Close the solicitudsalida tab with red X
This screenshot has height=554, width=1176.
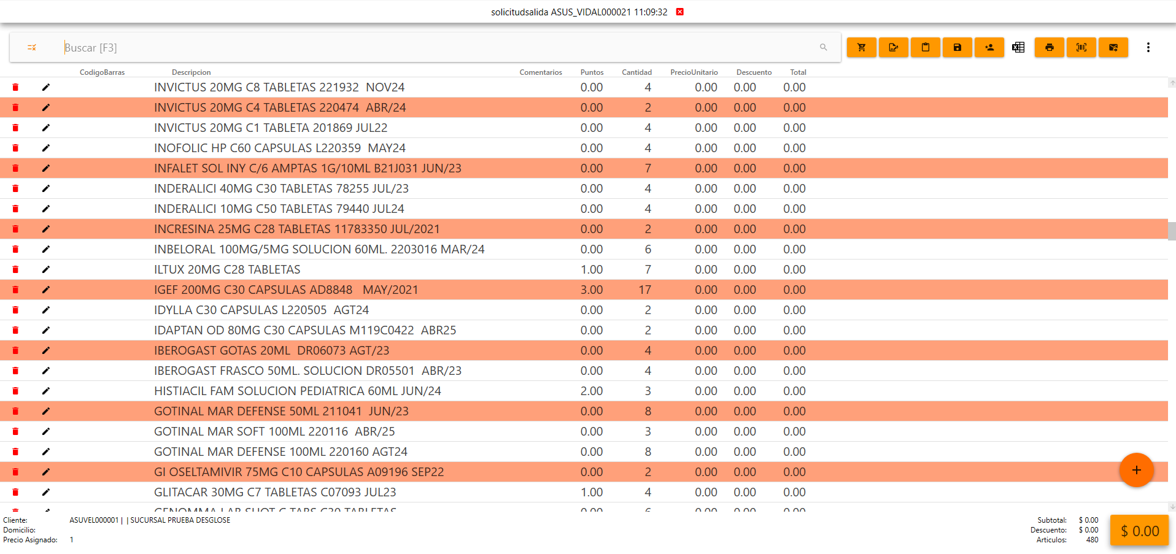point(679,12)
